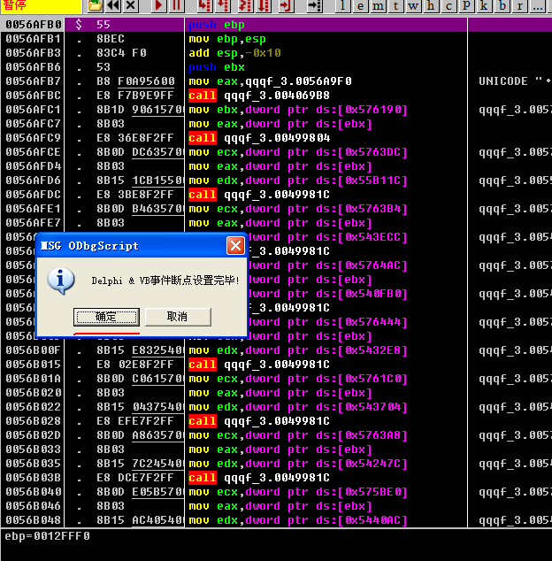This screenshot has width=552, height=561.
Task: Click instruction referencing ds:[0x5761C0]
Action: pos(297,379)
